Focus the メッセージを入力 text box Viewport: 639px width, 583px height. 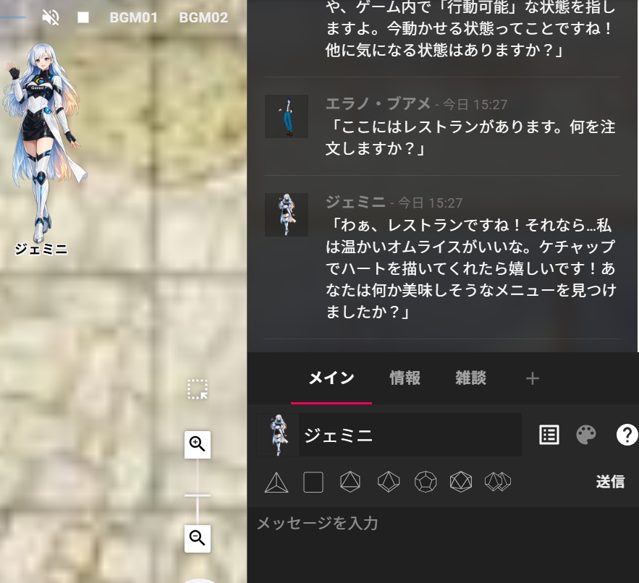443,545
